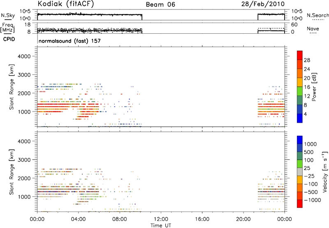Click the '1000' tick of the velocity panel axis
Screen dimensions: 329x228
pyautogui.click(x=24, y=197)
